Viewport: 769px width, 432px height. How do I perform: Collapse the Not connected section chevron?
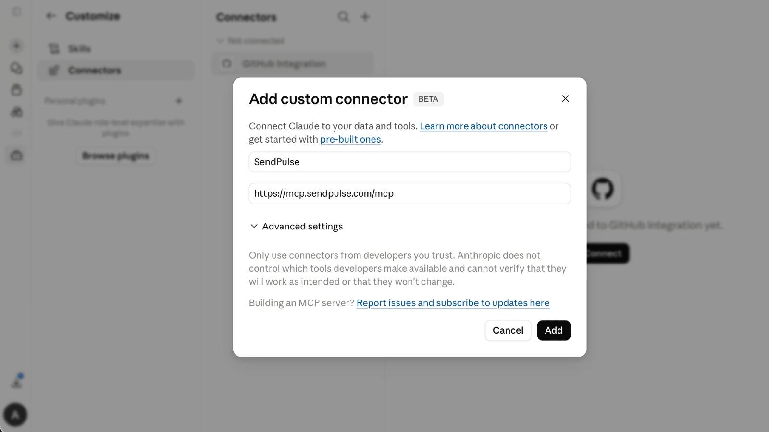coord(220,41)
